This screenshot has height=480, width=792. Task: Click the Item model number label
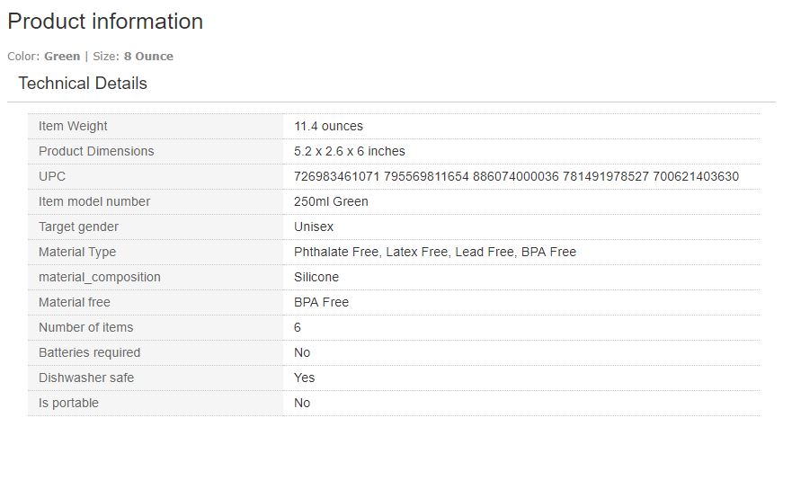click(x=94, y=202)
